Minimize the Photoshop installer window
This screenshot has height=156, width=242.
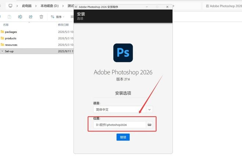click(147, 7)
